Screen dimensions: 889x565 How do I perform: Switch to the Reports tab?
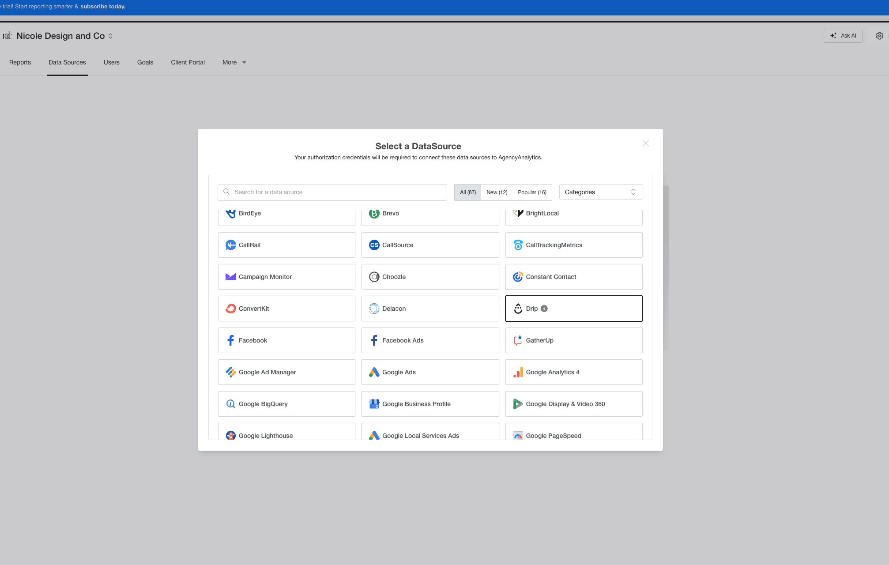pos(20,62)
